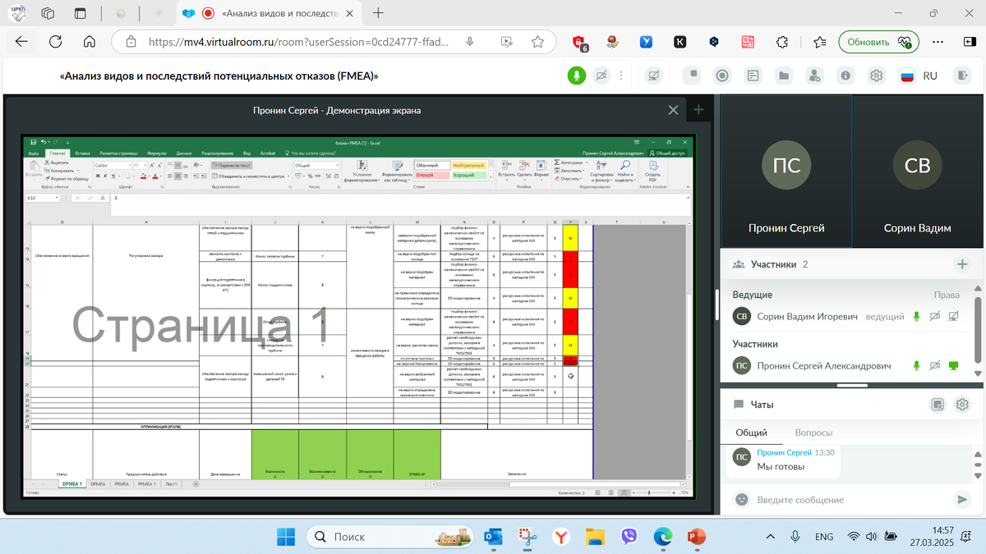This screenshot has width=986, height=554.
Task: Switch to the Вопросы chat tab
Action: [813, 433]
